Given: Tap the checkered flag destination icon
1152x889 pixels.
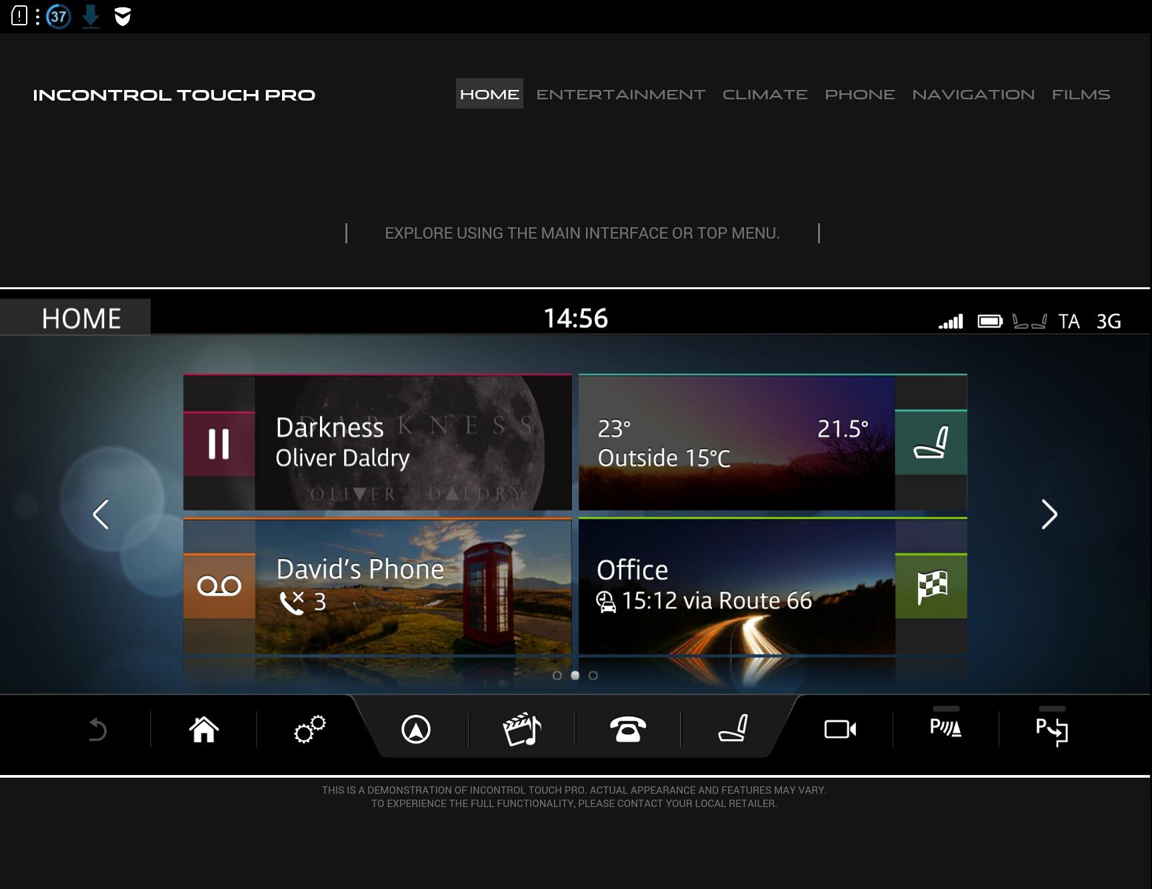Looking at the screenshot, I should pyautogui.click(x=931, y=586).
